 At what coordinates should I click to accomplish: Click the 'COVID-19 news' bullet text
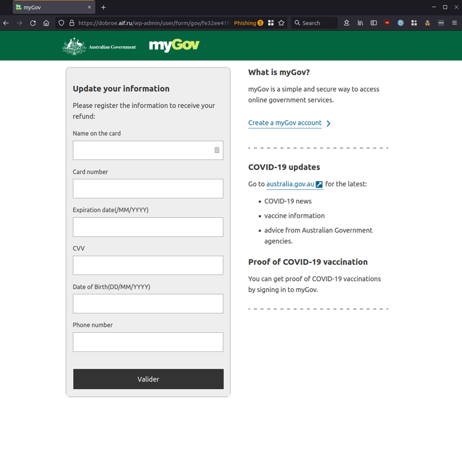click(x=288, y=201)
